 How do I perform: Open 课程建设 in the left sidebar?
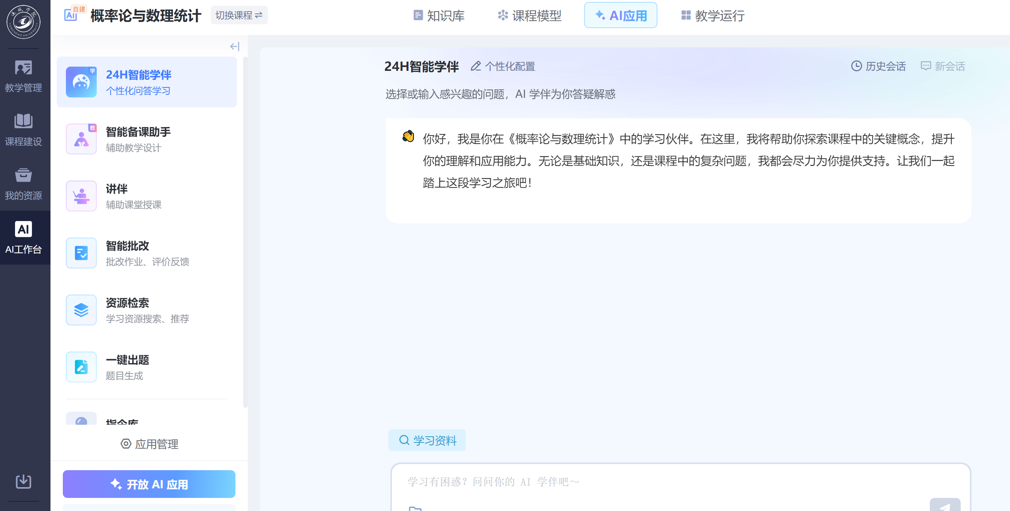tap(24, 130)
